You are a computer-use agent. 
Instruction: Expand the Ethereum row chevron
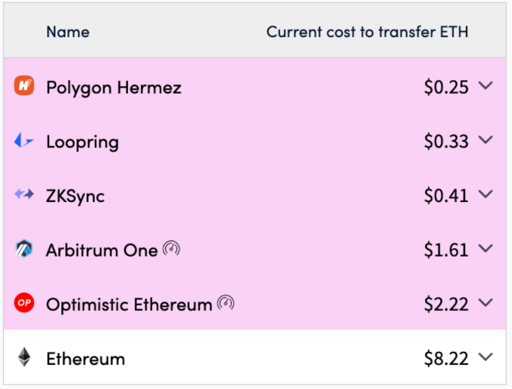485,357
